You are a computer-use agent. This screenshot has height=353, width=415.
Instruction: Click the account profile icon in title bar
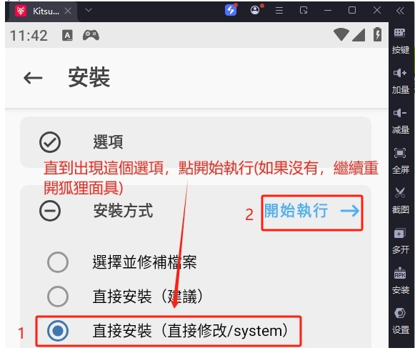(x=255, y=10)
